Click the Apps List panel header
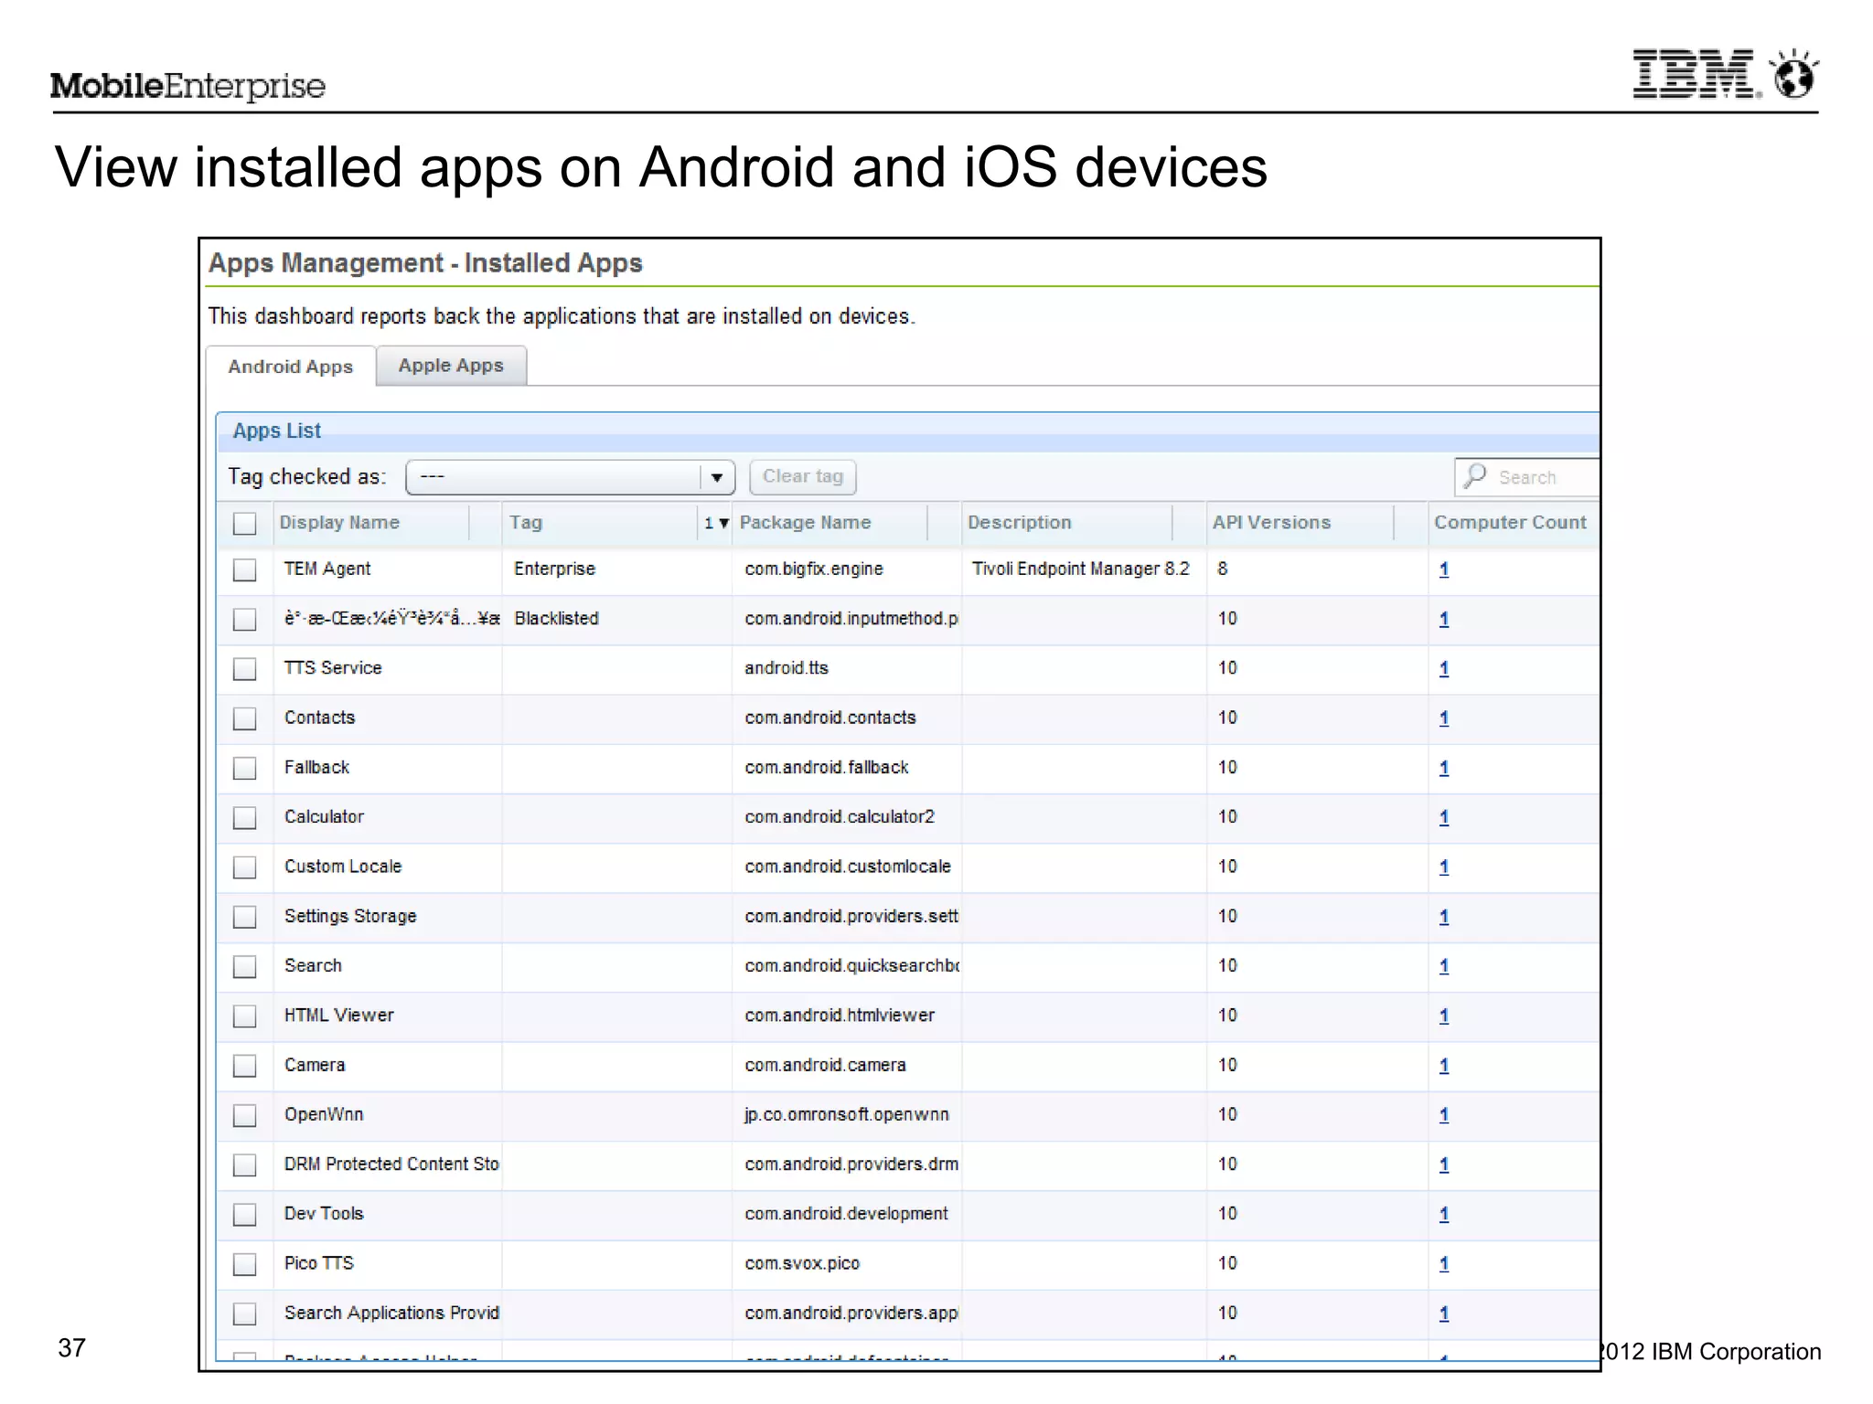The width and height of the screenshot is (1873, 1404). pyautogui.click(x=907, y=431)
